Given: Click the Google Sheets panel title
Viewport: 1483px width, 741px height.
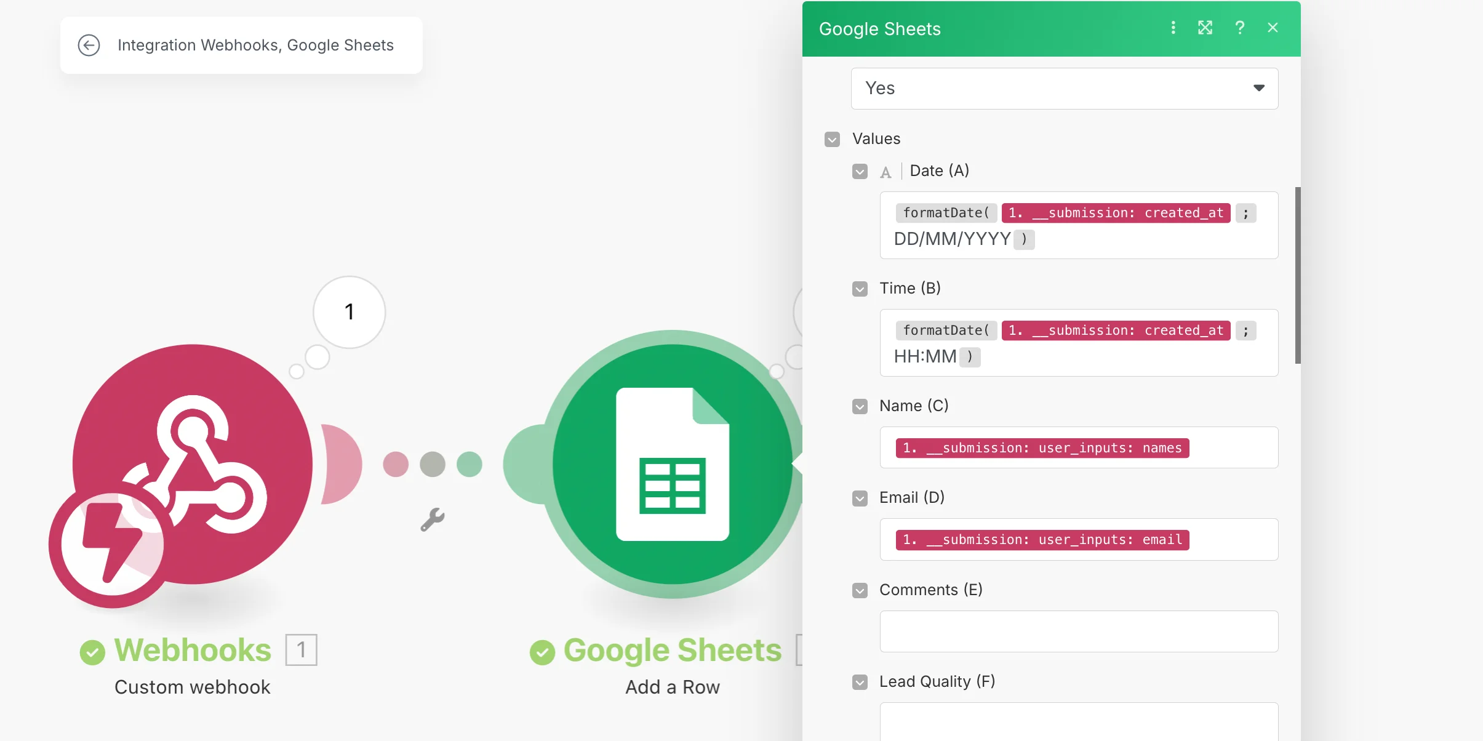Looking at the screenshot, I should click(879, 29).
